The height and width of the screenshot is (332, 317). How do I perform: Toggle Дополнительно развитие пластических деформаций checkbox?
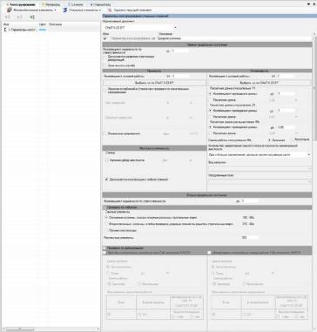coord(105,57)
